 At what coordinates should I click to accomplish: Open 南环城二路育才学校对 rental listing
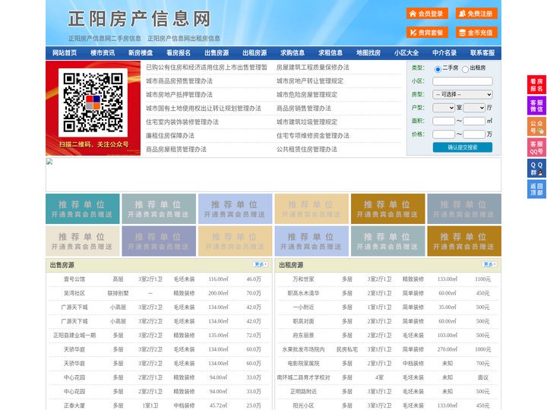303,377
